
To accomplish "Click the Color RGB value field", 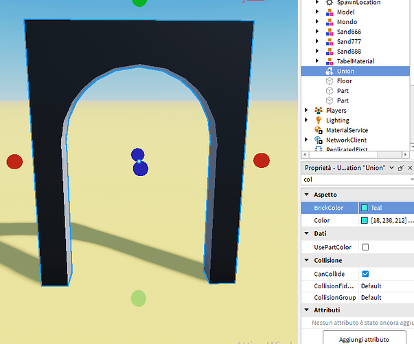I will coord(392,220).
